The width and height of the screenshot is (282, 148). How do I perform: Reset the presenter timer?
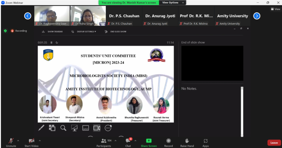57,43
